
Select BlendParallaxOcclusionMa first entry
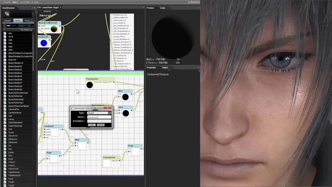coord(21,53)
